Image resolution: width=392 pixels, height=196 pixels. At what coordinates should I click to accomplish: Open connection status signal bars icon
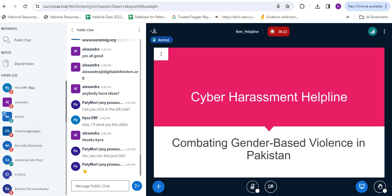pos(372,31)
